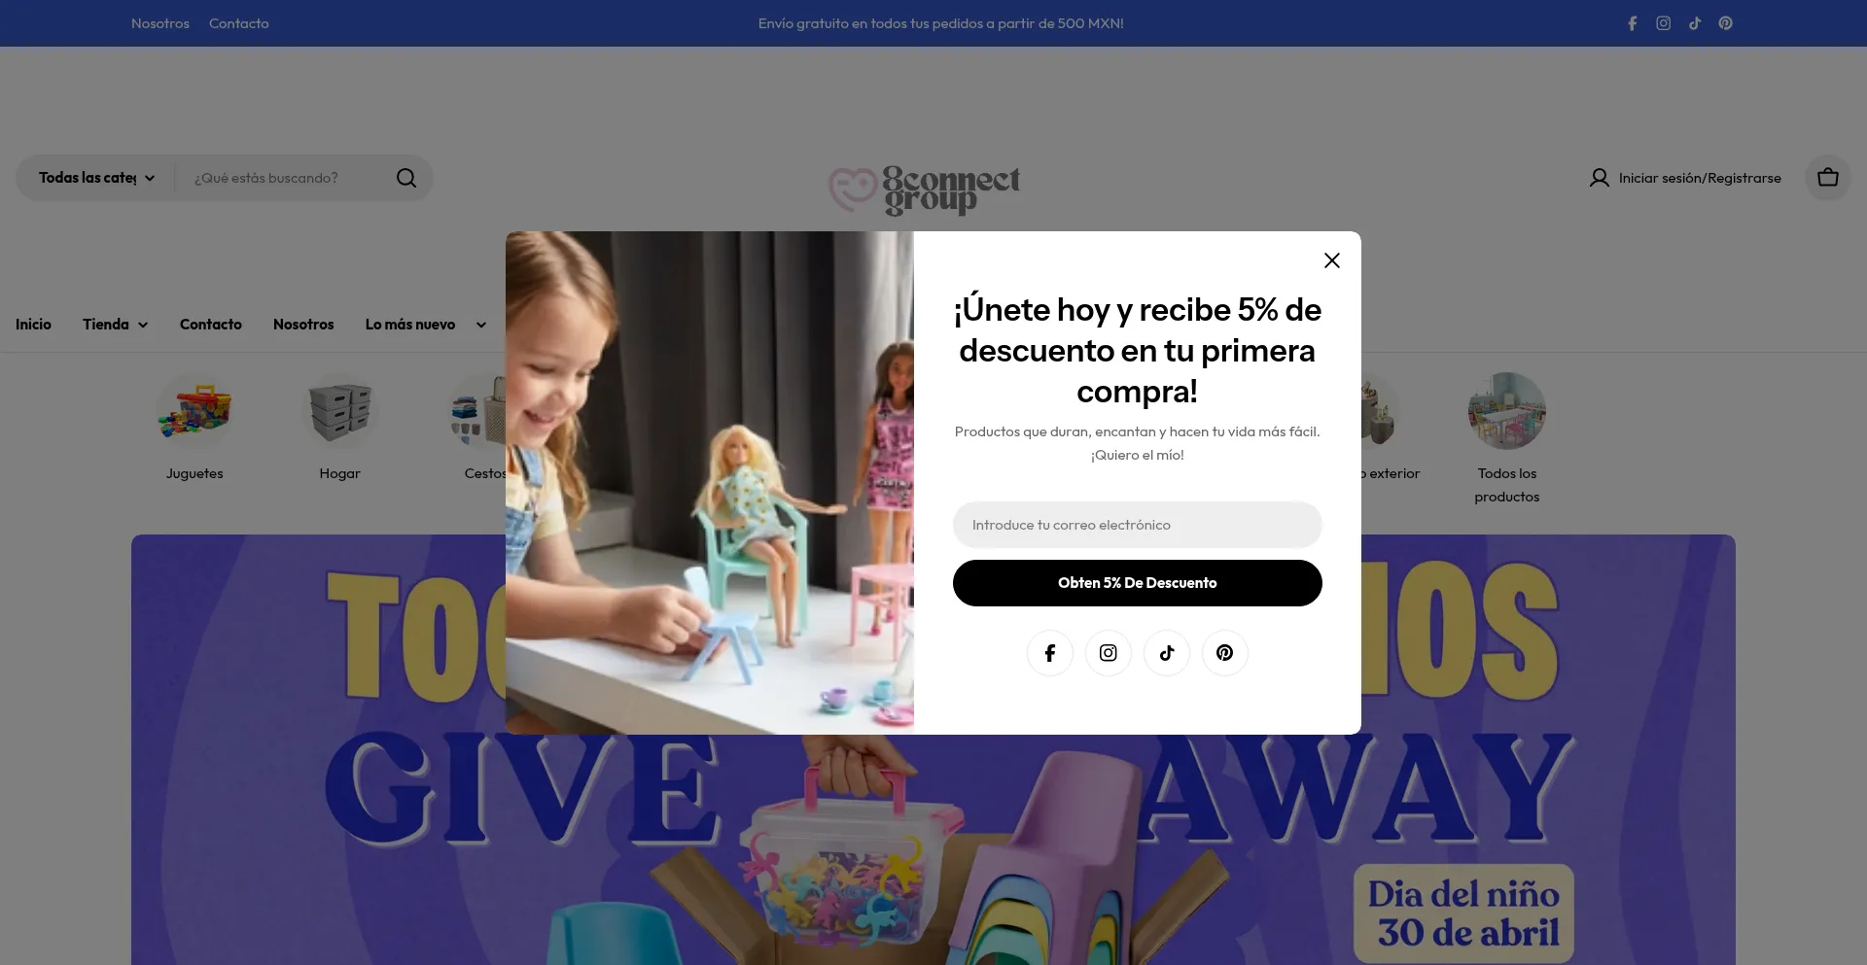The height and width of the screenshot is (965, 1867).
Task: Focus the email field in the popup
Action: click(1138, 525)
